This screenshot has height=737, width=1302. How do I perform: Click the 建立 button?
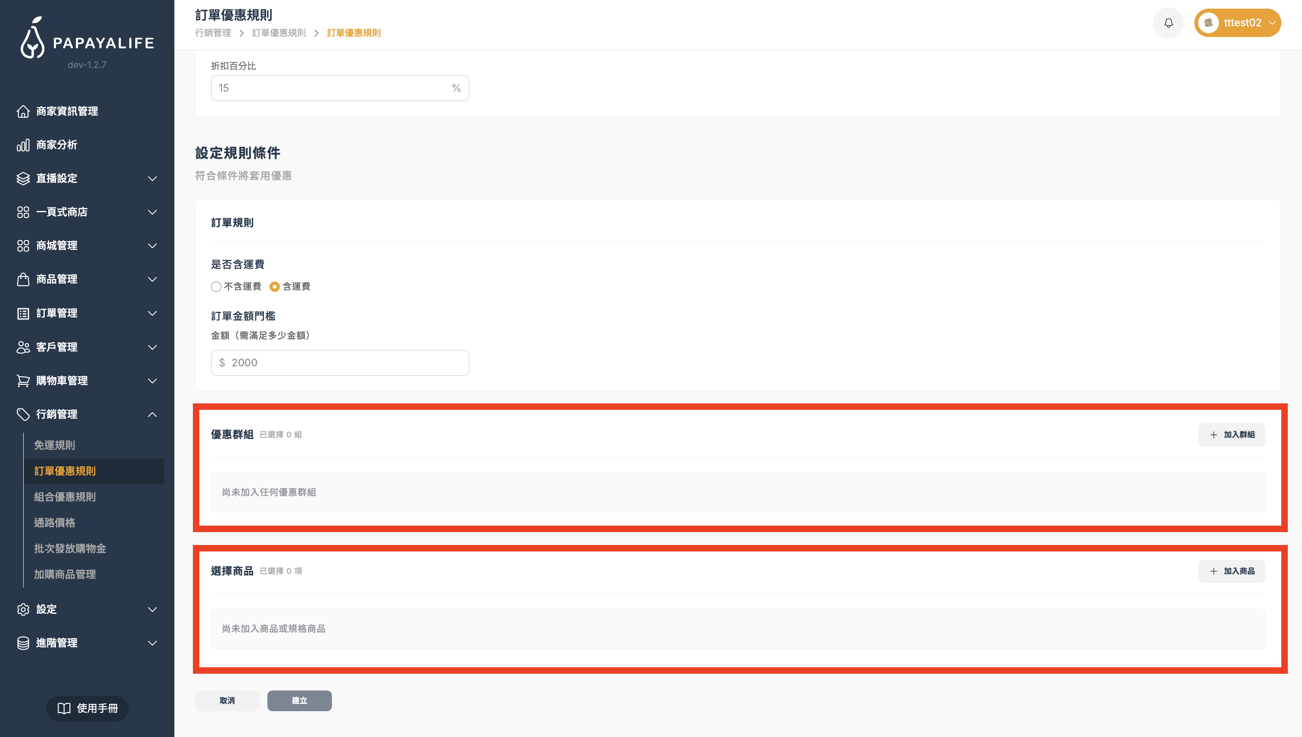click(x=299, y=700)
